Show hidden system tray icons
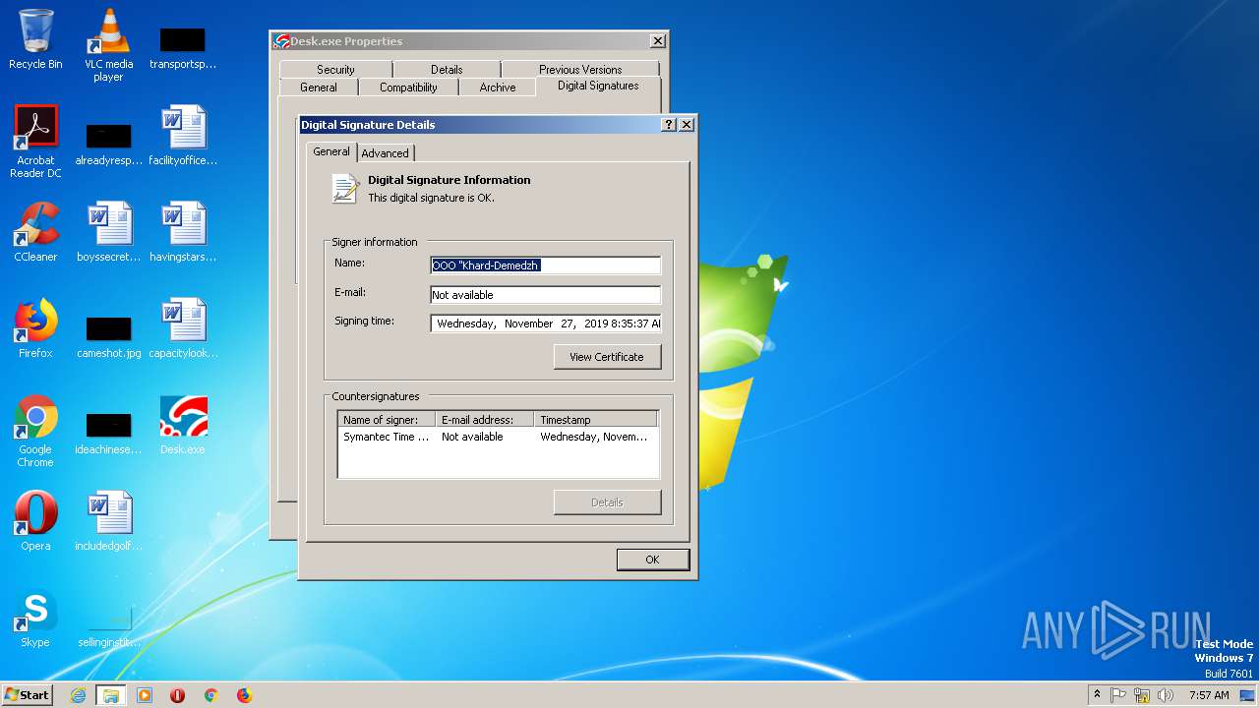This screenshot has height=708, width=1259. pos(1097,695)
